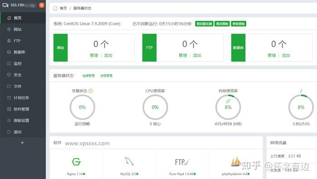Open the 连接管理 connection manager link

(89, 76)
